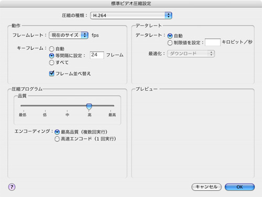
Task: Click the keyframe interval field showing 24
Action: (x=97, y=55)
